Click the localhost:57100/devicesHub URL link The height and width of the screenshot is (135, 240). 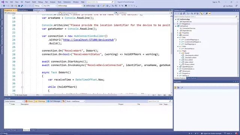88,40
